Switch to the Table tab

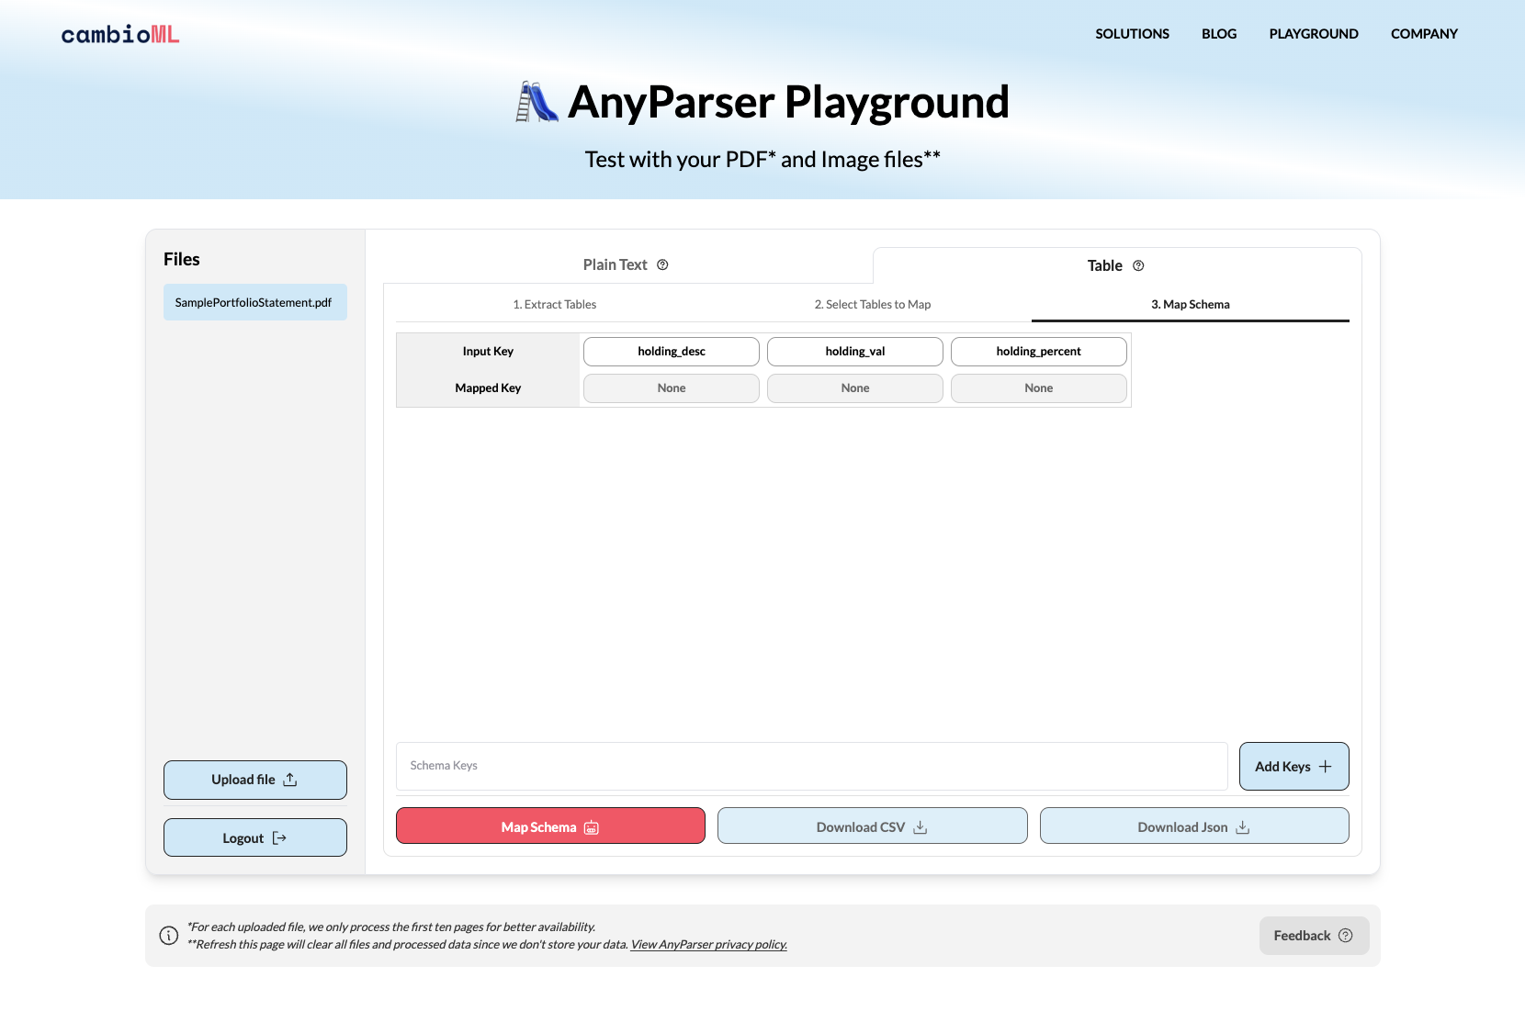coord(1117,265)
